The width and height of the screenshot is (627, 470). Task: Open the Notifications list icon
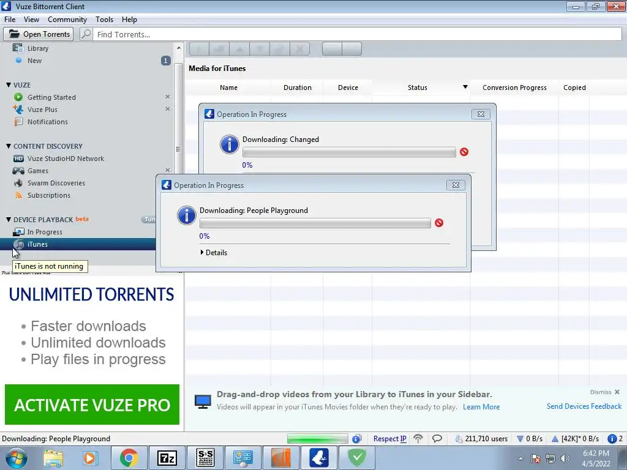18,122
